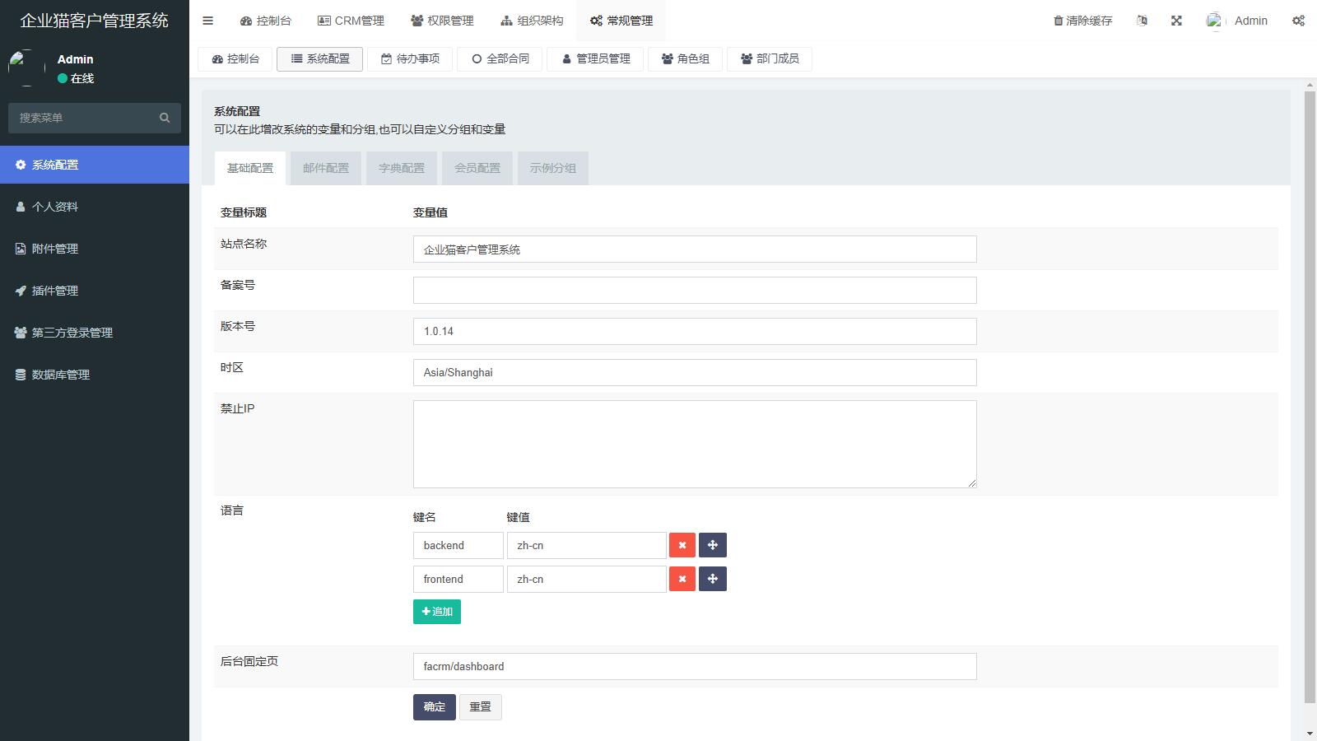Delete the frontend language row
The height and width of the screenshot is (741, 1317).
682,579
